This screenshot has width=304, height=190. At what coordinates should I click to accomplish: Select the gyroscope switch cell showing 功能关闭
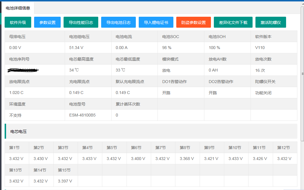click(x=263, y=93)
